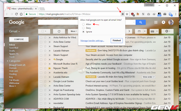Open the VNReview label

(x=14, y=83)
